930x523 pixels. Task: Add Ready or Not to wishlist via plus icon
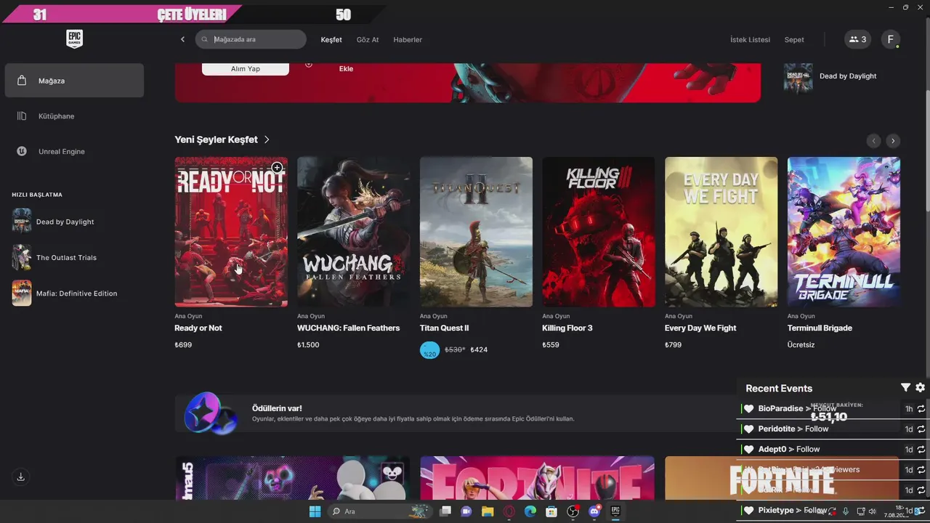pyautogui.click(x=277, y=168)
